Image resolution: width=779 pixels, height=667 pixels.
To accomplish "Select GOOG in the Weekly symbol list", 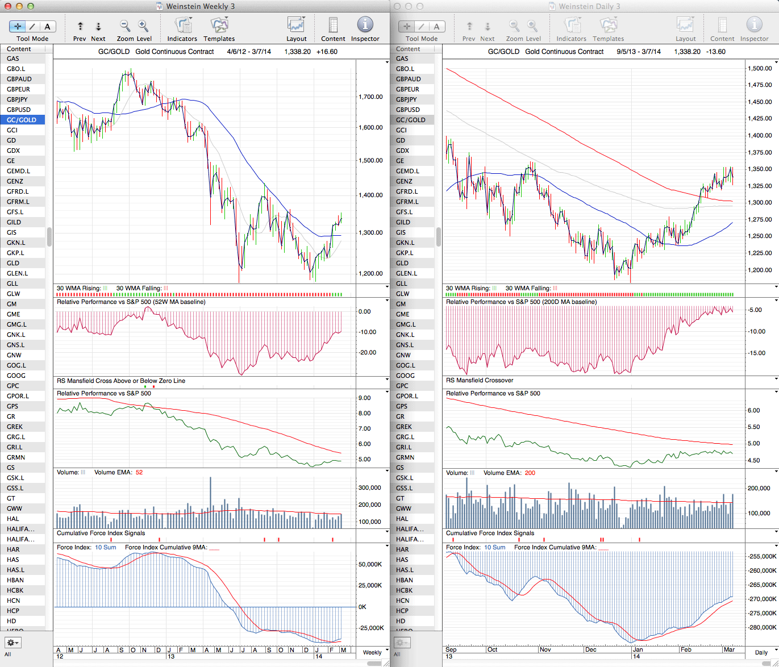I will pyautogui.click(x=16, y=376).
